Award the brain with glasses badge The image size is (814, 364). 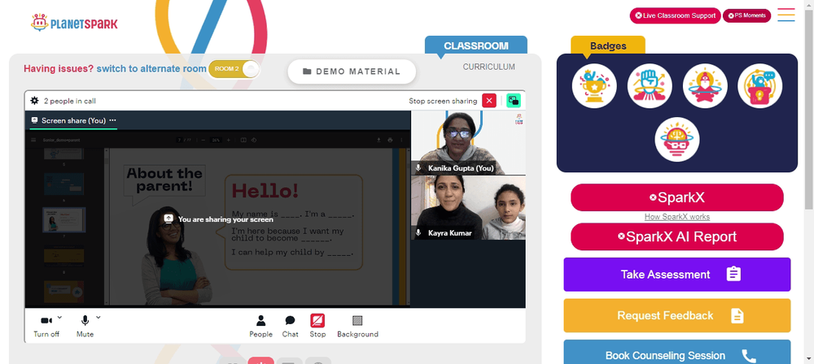tap(677, 140)
